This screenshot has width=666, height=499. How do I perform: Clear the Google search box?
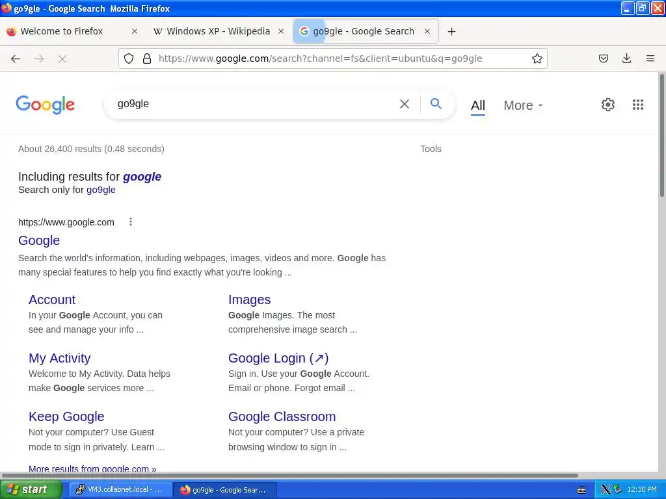click(x=405, y=104)
